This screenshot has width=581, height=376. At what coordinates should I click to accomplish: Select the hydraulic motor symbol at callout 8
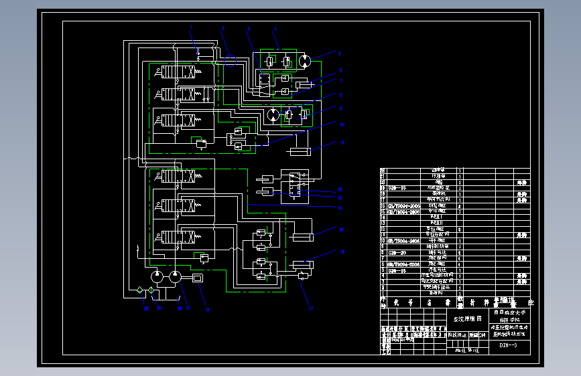(x=273, y=114)
